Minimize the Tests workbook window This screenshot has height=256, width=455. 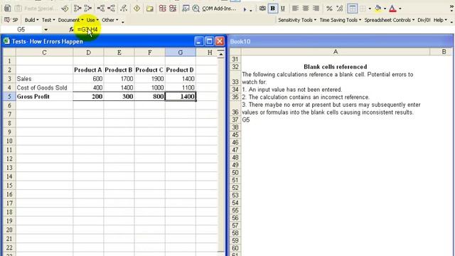(x=199, y=41)
